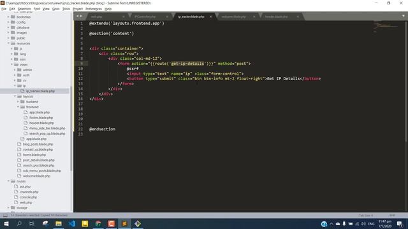Open the Preferences menu
The image size is (408, 229).
(94, 9)
